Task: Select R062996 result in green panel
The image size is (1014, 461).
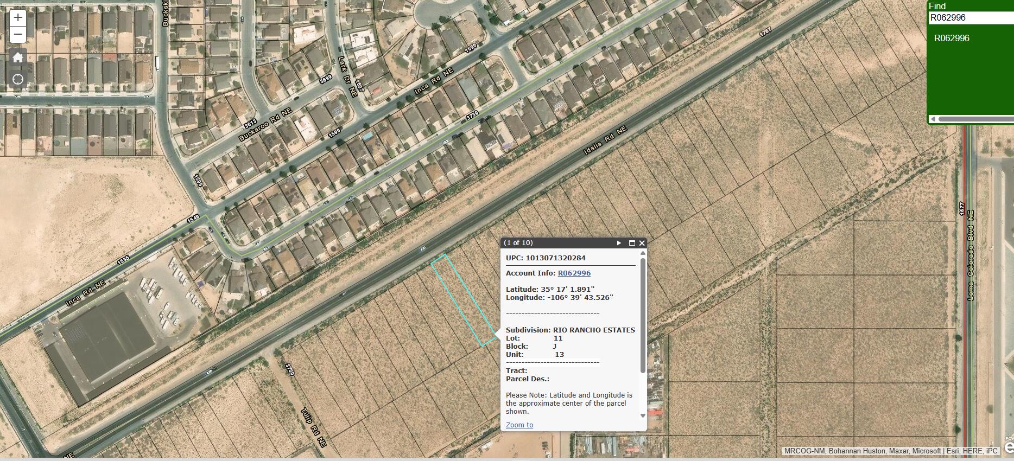Action: point(952,38)
